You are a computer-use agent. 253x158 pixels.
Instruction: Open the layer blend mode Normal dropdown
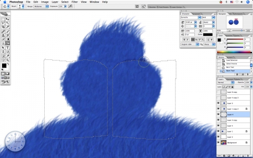[x=226, y=83]
